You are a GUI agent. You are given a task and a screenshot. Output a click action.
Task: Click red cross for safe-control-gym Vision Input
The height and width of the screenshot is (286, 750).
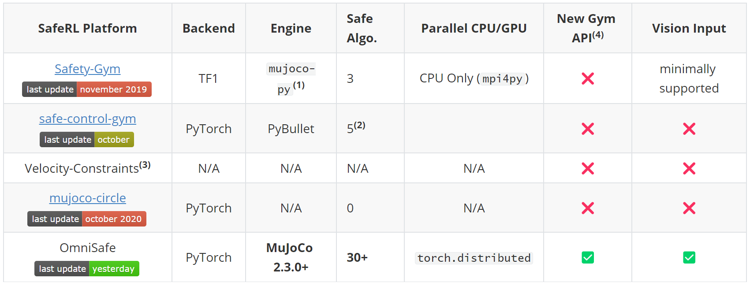[689, 129]
